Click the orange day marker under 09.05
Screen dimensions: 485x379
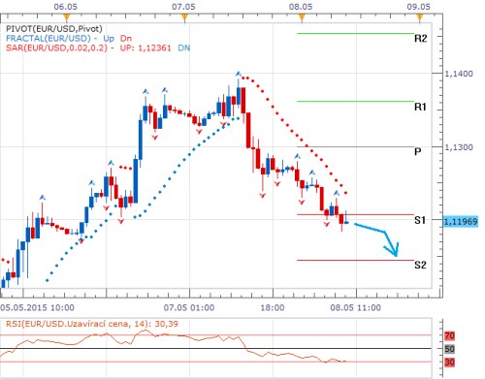point(420,17)
